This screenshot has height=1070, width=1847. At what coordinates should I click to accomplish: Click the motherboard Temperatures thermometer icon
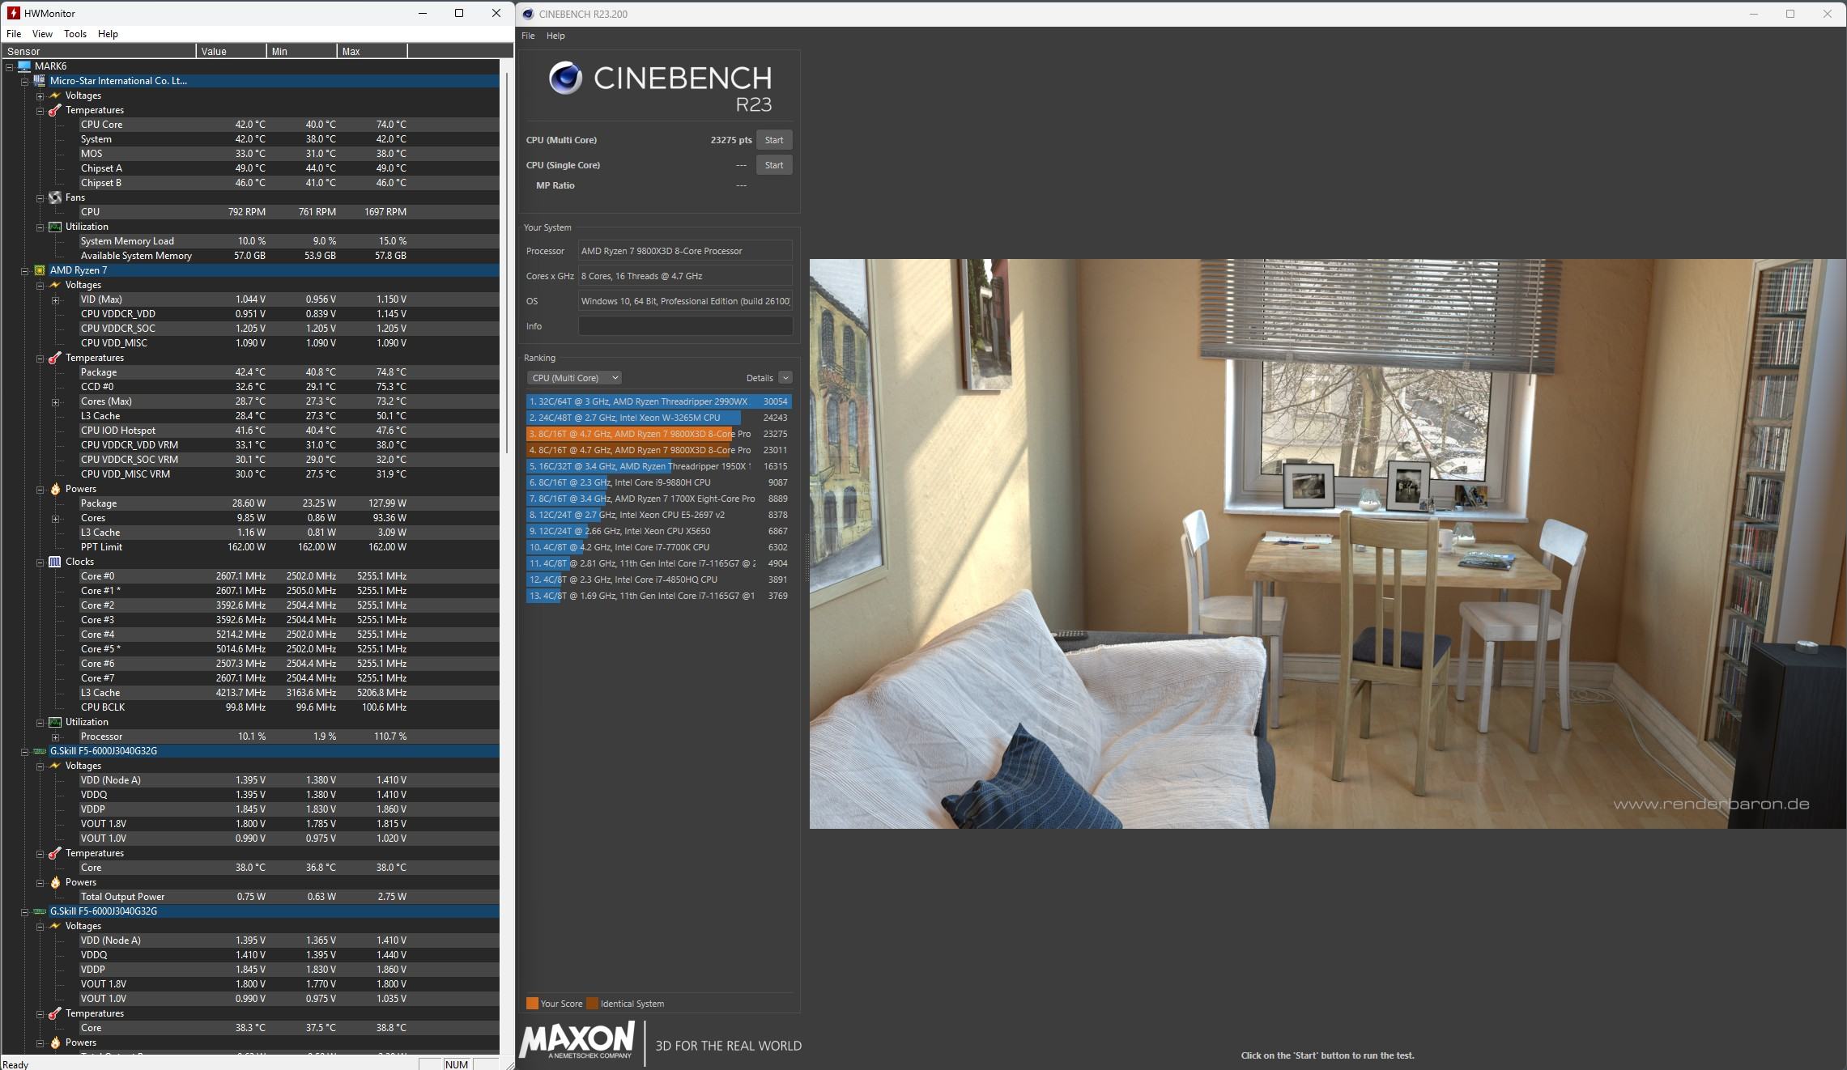pyautogui.click(x=54, y=110)
